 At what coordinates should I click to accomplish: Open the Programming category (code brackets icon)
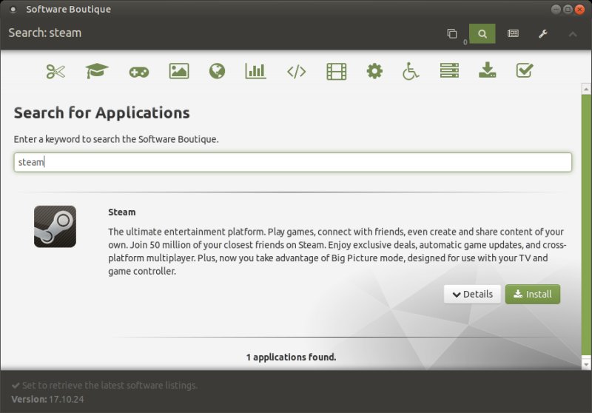click(x=296, y=71)
